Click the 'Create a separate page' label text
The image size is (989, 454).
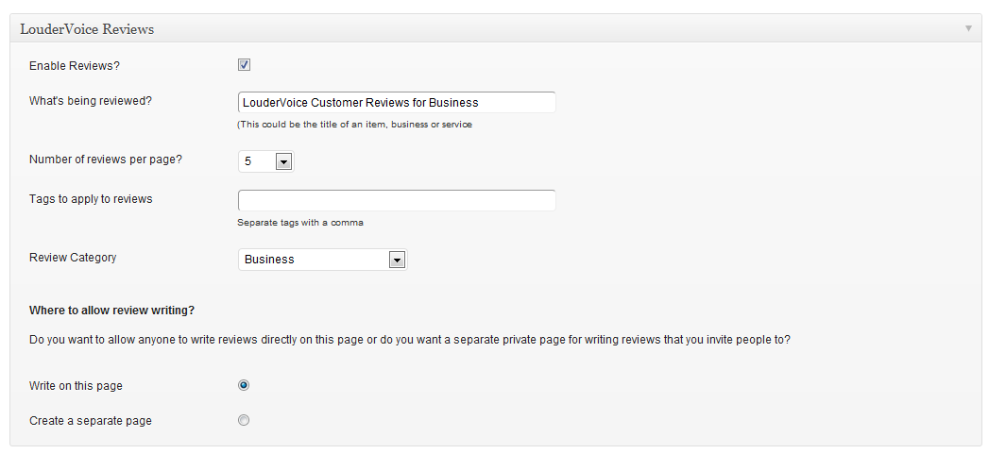pyautogui.click(x=90, y=421)
